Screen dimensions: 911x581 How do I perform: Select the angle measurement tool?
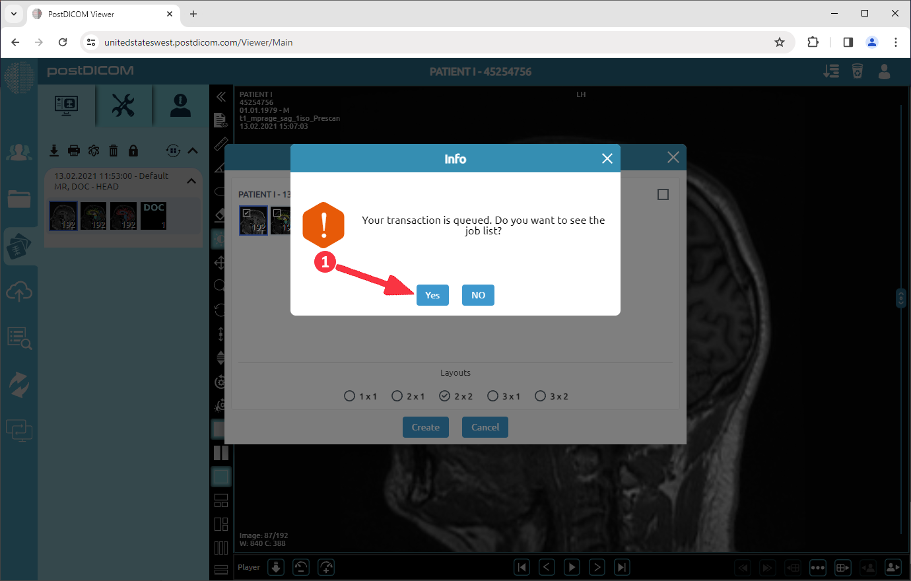[221, 167]
